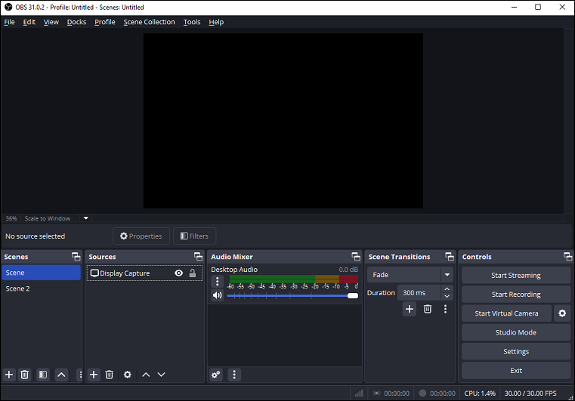This screenshot has width=575, height=401.
Task: Click the Display Capture monitor icon
Action: click(x=94, y=273)
